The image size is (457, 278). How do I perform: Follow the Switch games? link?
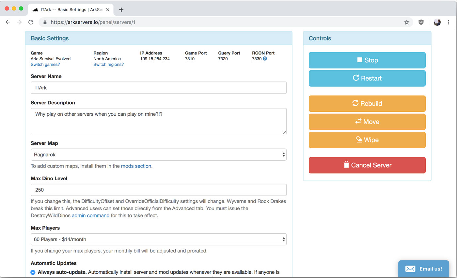click(x=45, y=65)
